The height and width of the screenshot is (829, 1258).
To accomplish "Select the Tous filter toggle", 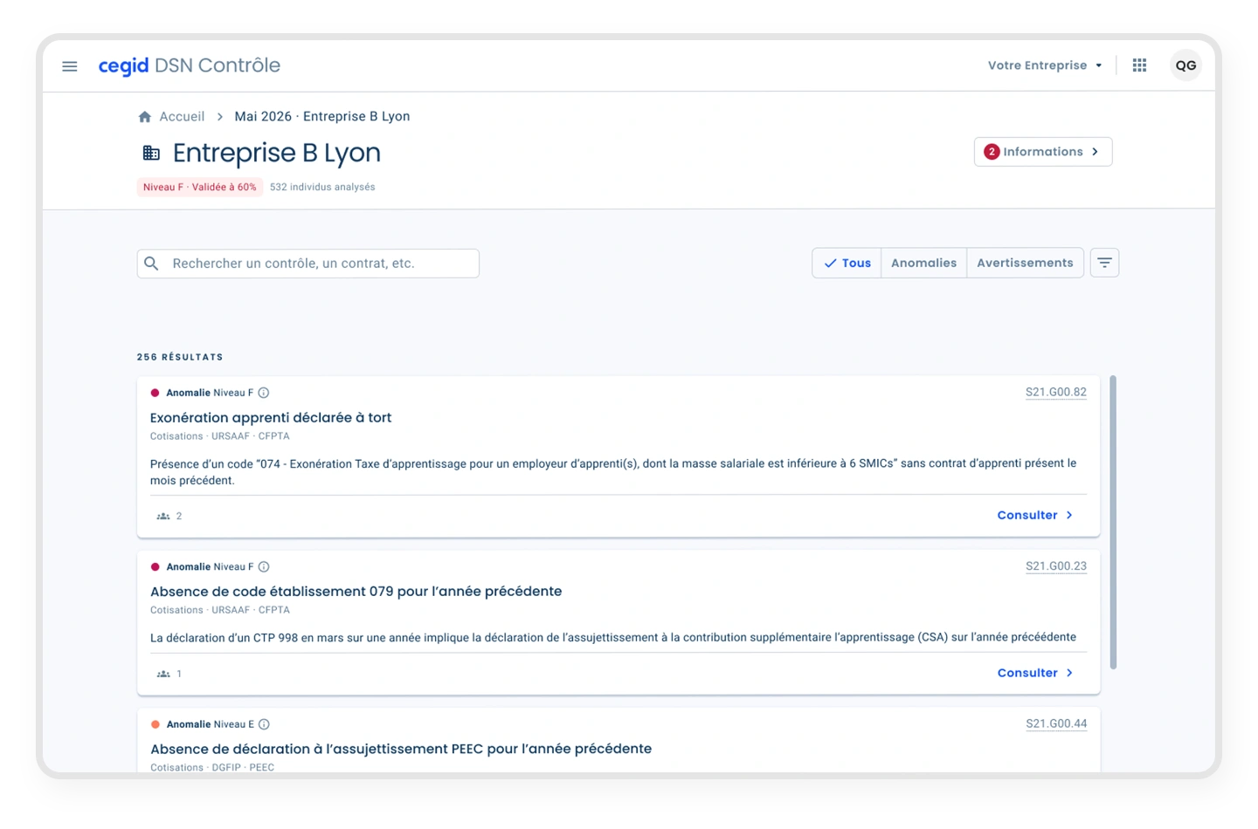I will coord(847,263).
